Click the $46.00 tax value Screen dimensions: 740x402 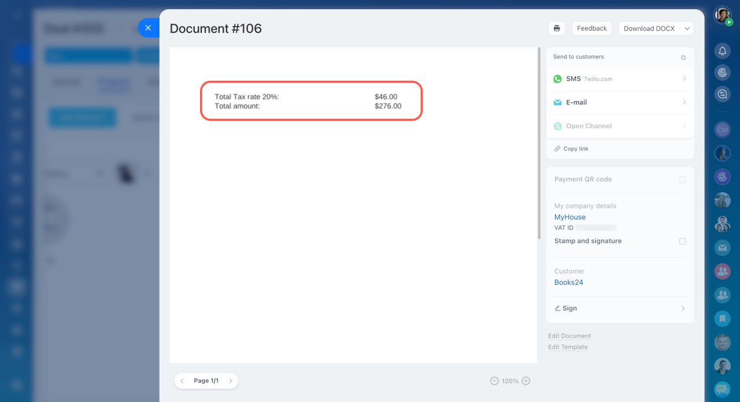(386, 97)
